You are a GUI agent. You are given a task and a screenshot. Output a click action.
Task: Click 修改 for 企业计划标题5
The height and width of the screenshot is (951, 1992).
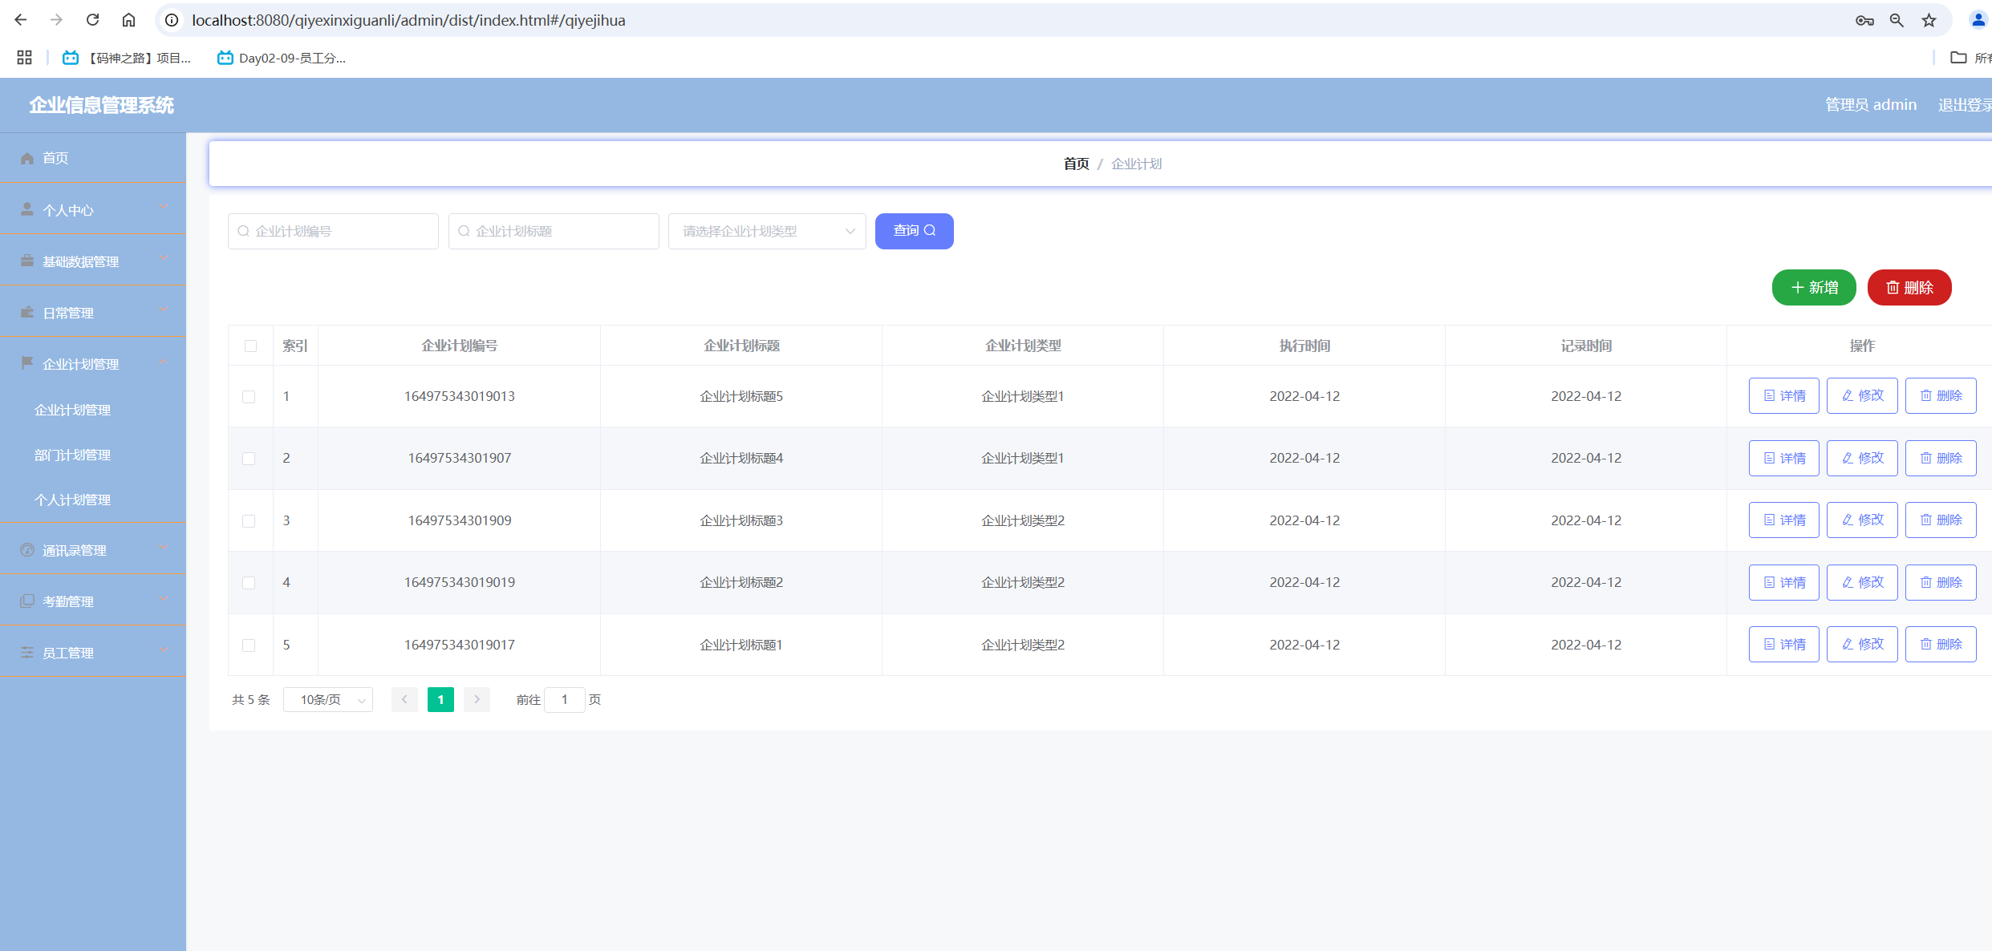coord(1862,395)
